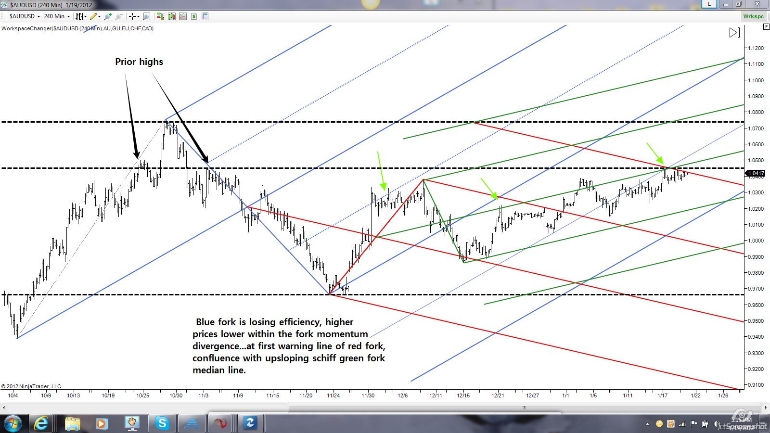Show hidden system tray icons
Image resolution: width=770 pixels, height=433 pixels.
pyautogui.click(x=647, y=424)
